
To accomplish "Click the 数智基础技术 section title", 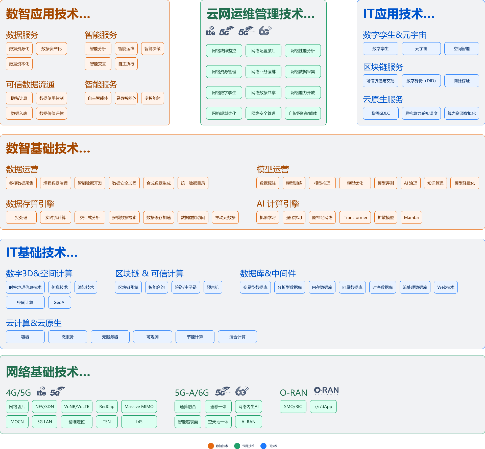I will 48,148.
